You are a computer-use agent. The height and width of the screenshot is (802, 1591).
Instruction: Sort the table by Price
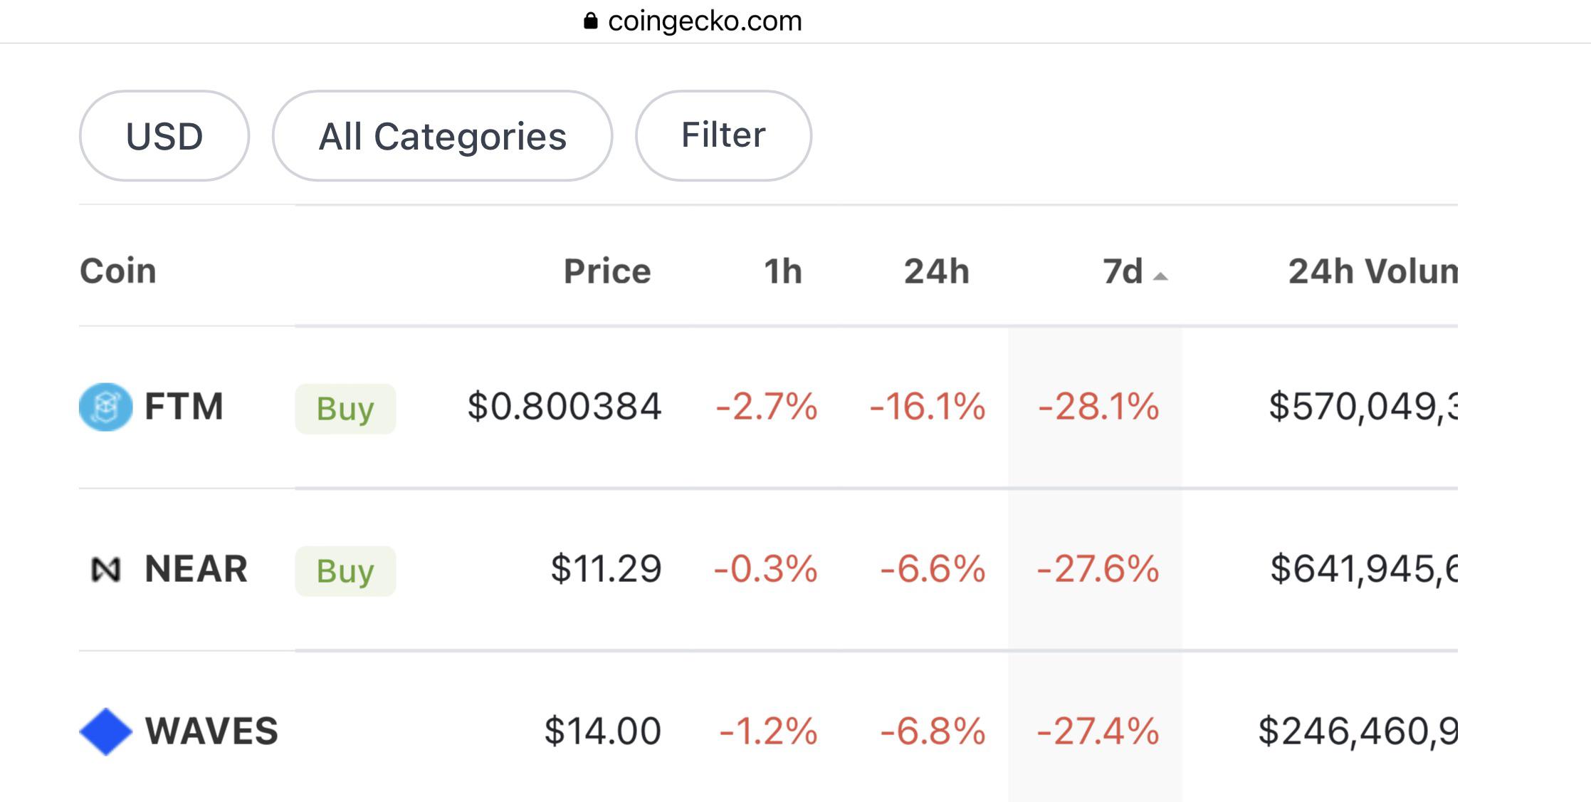[x=606, y=271]
